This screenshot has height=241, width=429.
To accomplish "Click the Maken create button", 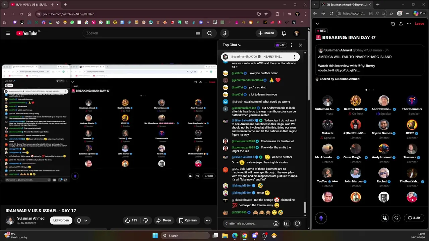I will point(266,33).
